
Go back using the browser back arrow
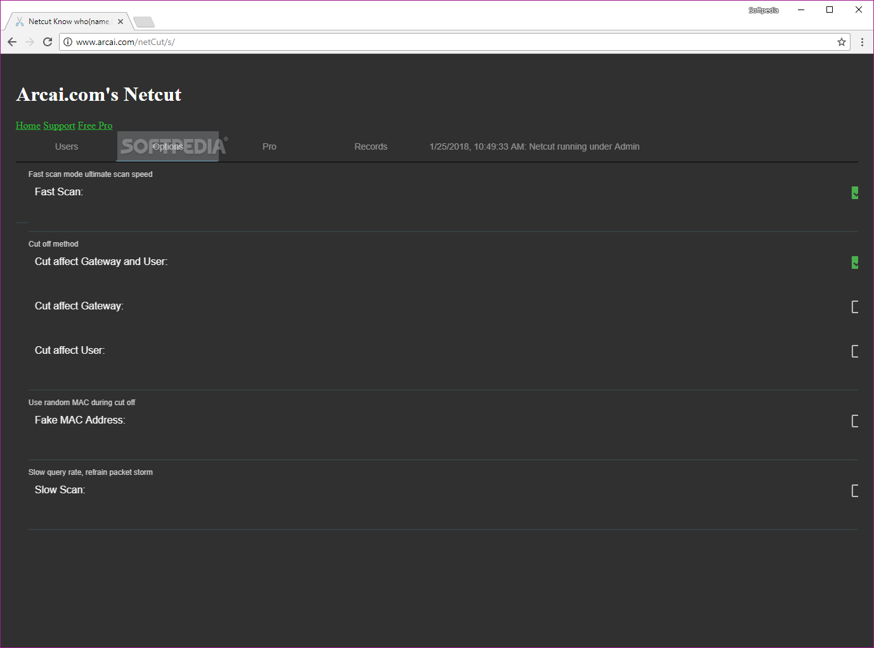12,42
